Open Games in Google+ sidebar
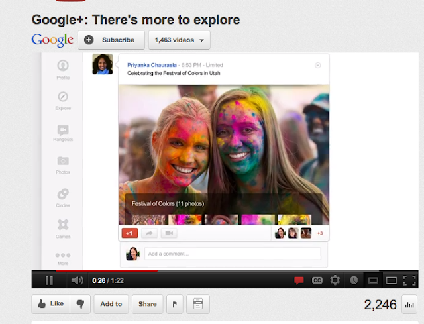Screen dimensions: 424x324 63,229
